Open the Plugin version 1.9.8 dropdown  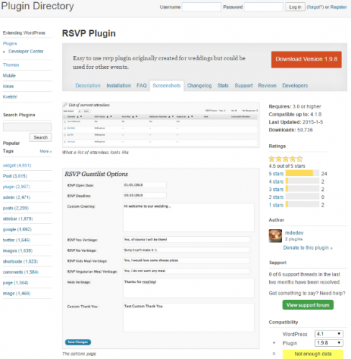pyautogui.click(x=329, y=343)
